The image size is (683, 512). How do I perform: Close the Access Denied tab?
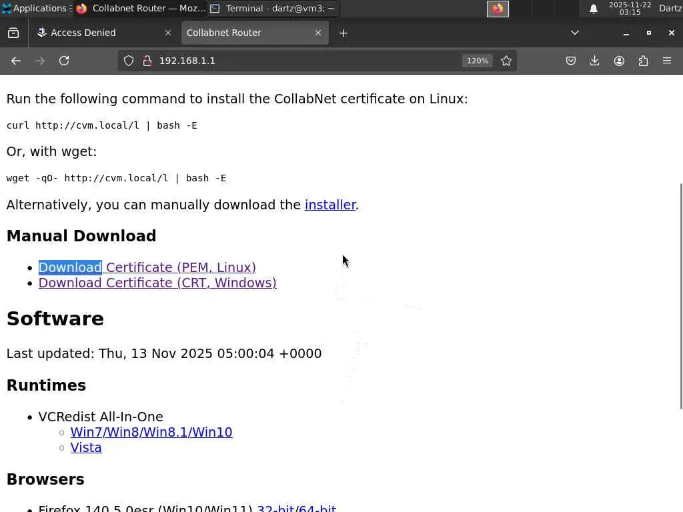pyautogui.click(x=167, y=33)
